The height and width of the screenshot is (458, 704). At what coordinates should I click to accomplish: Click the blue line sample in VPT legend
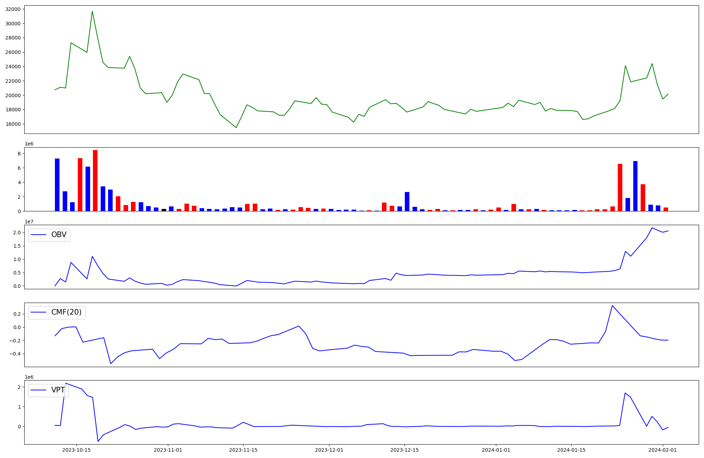39,390
